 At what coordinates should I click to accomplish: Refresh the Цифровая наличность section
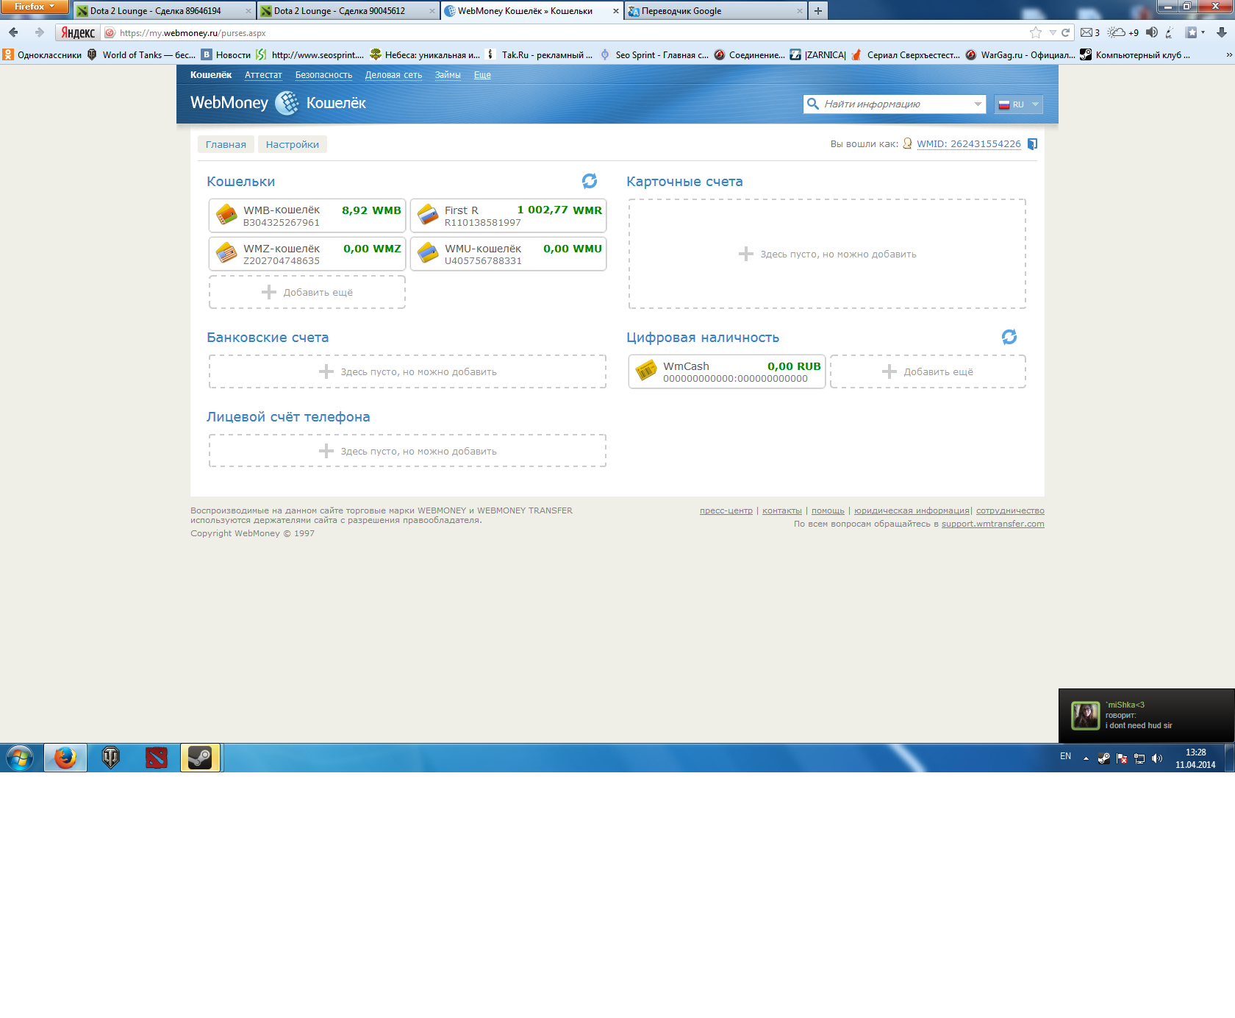point(1009,337)
